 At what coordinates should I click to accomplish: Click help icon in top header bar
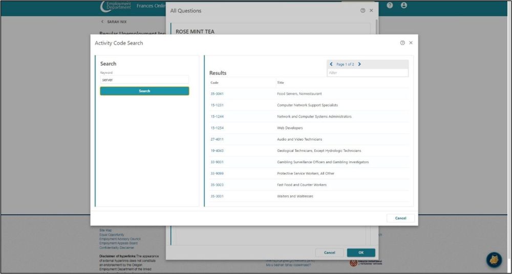[x=390, y=5]
